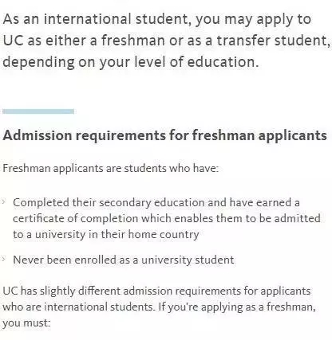Click the word "freshman" in the intro paragraph

tap(133, 41)
